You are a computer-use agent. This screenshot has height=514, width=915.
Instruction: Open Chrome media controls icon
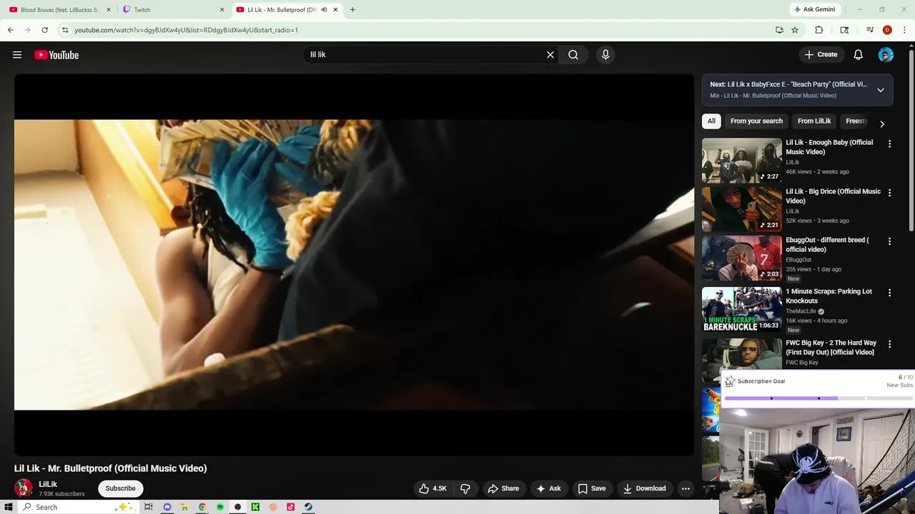point(870,30)
